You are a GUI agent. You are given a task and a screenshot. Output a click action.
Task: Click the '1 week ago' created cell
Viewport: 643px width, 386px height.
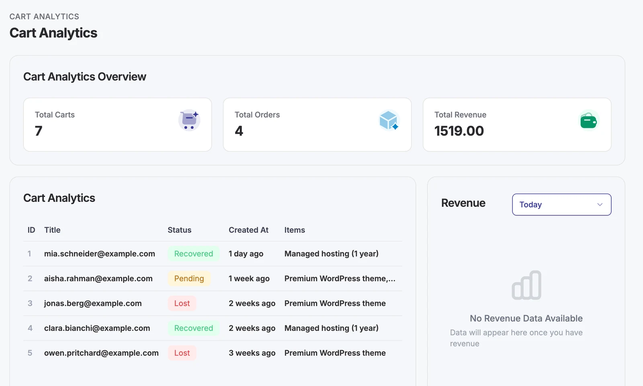[249, 279]
